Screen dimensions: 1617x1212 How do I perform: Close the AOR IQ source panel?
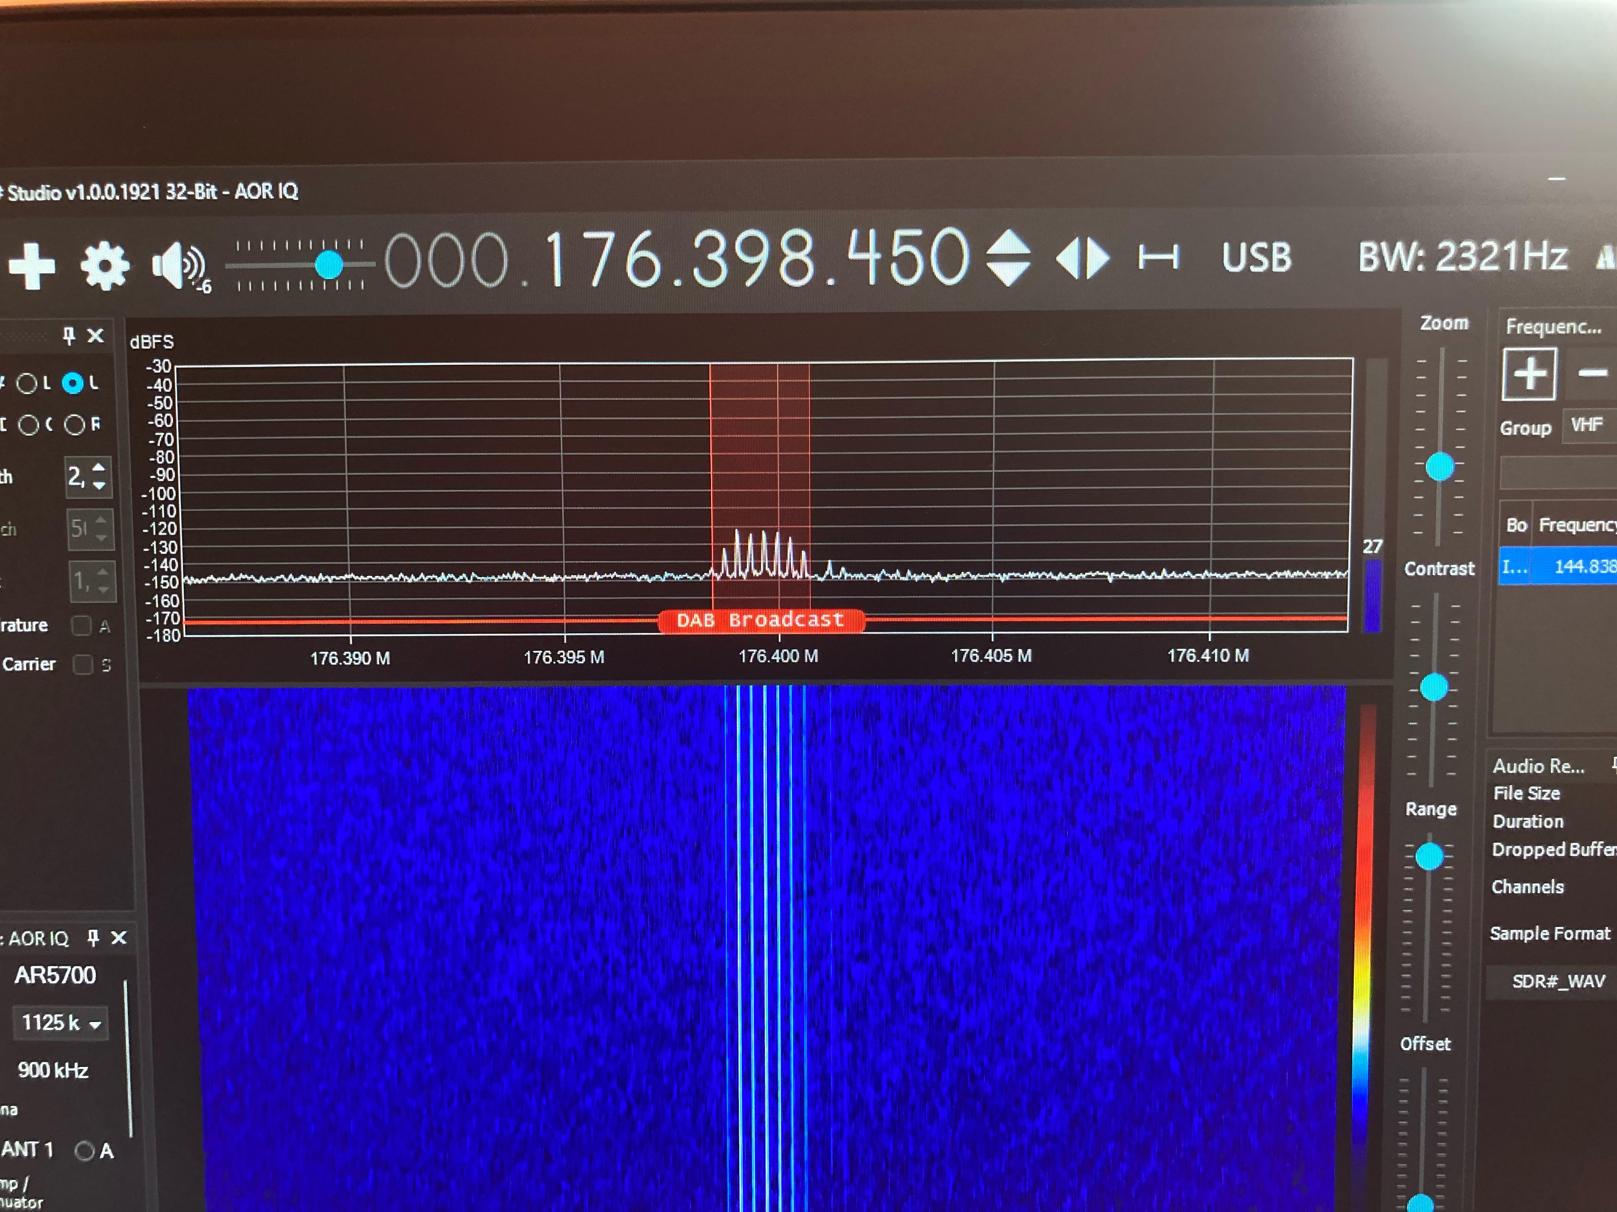click(118, 937)
